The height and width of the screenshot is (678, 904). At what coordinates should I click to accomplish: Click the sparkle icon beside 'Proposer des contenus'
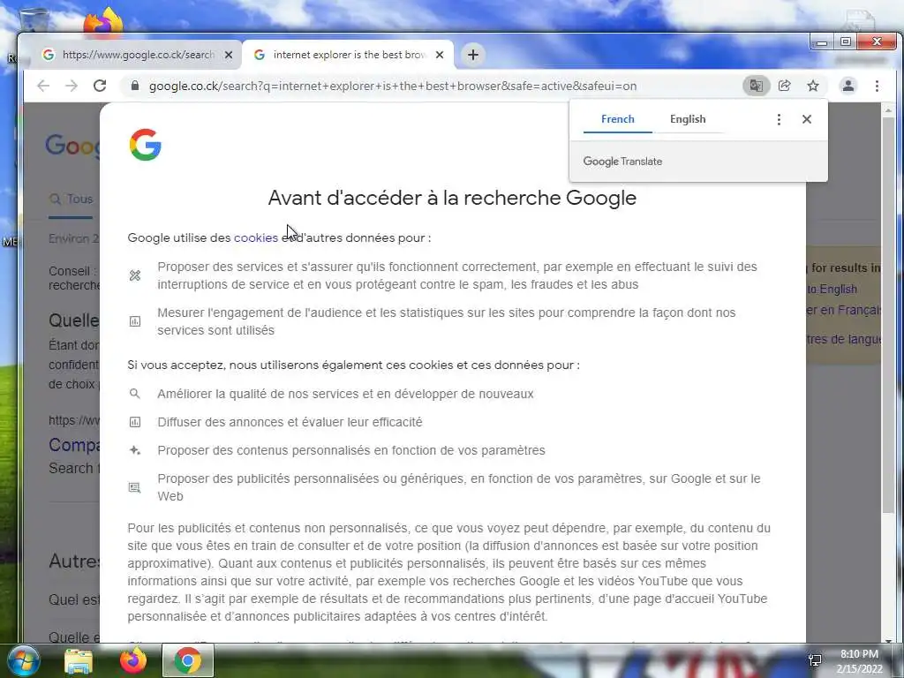click(x=135, y=450)
